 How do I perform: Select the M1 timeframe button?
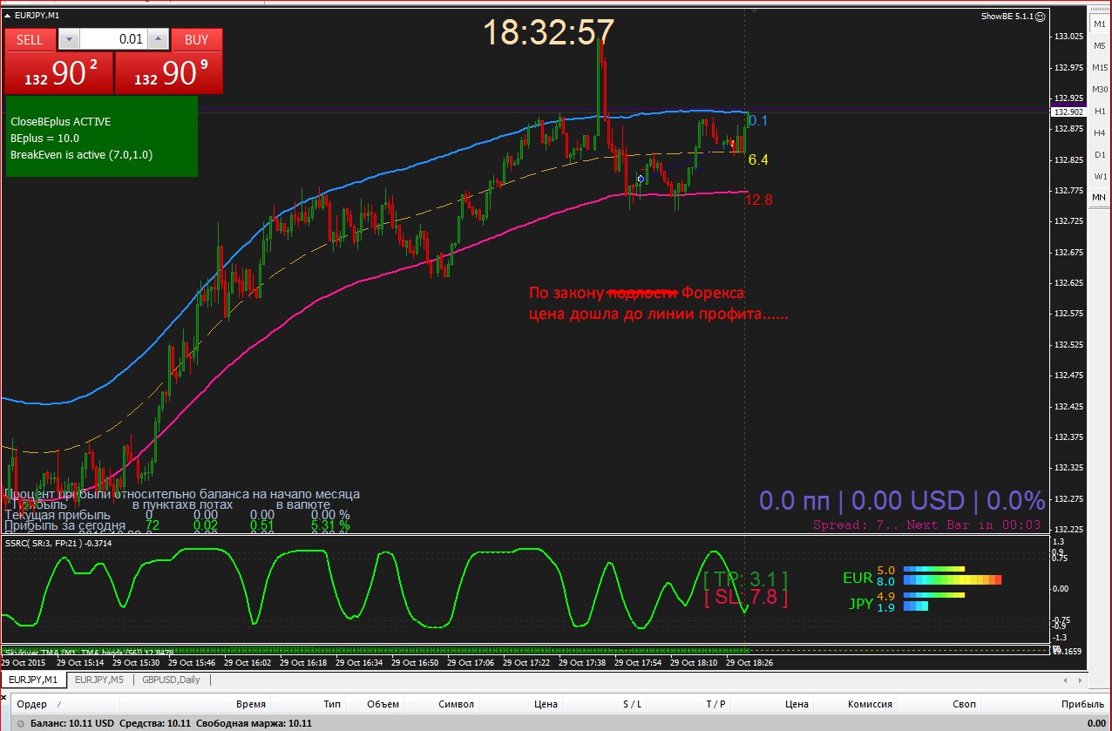tap(1100, 25)
